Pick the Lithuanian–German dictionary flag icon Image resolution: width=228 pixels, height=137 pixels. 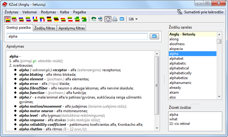tap(56, 19)
